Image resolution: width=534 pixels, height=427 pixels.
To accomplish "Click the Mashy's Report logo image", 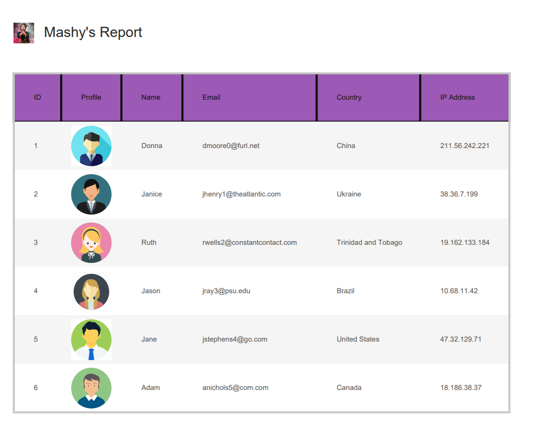I will point(24,33).
